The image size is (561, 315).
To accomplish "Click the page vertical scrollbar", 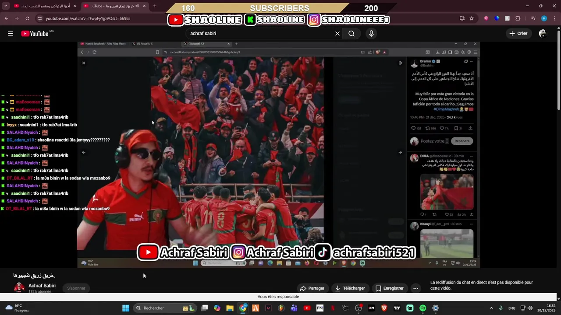I will pyautogui.click(x=558, y=70).
